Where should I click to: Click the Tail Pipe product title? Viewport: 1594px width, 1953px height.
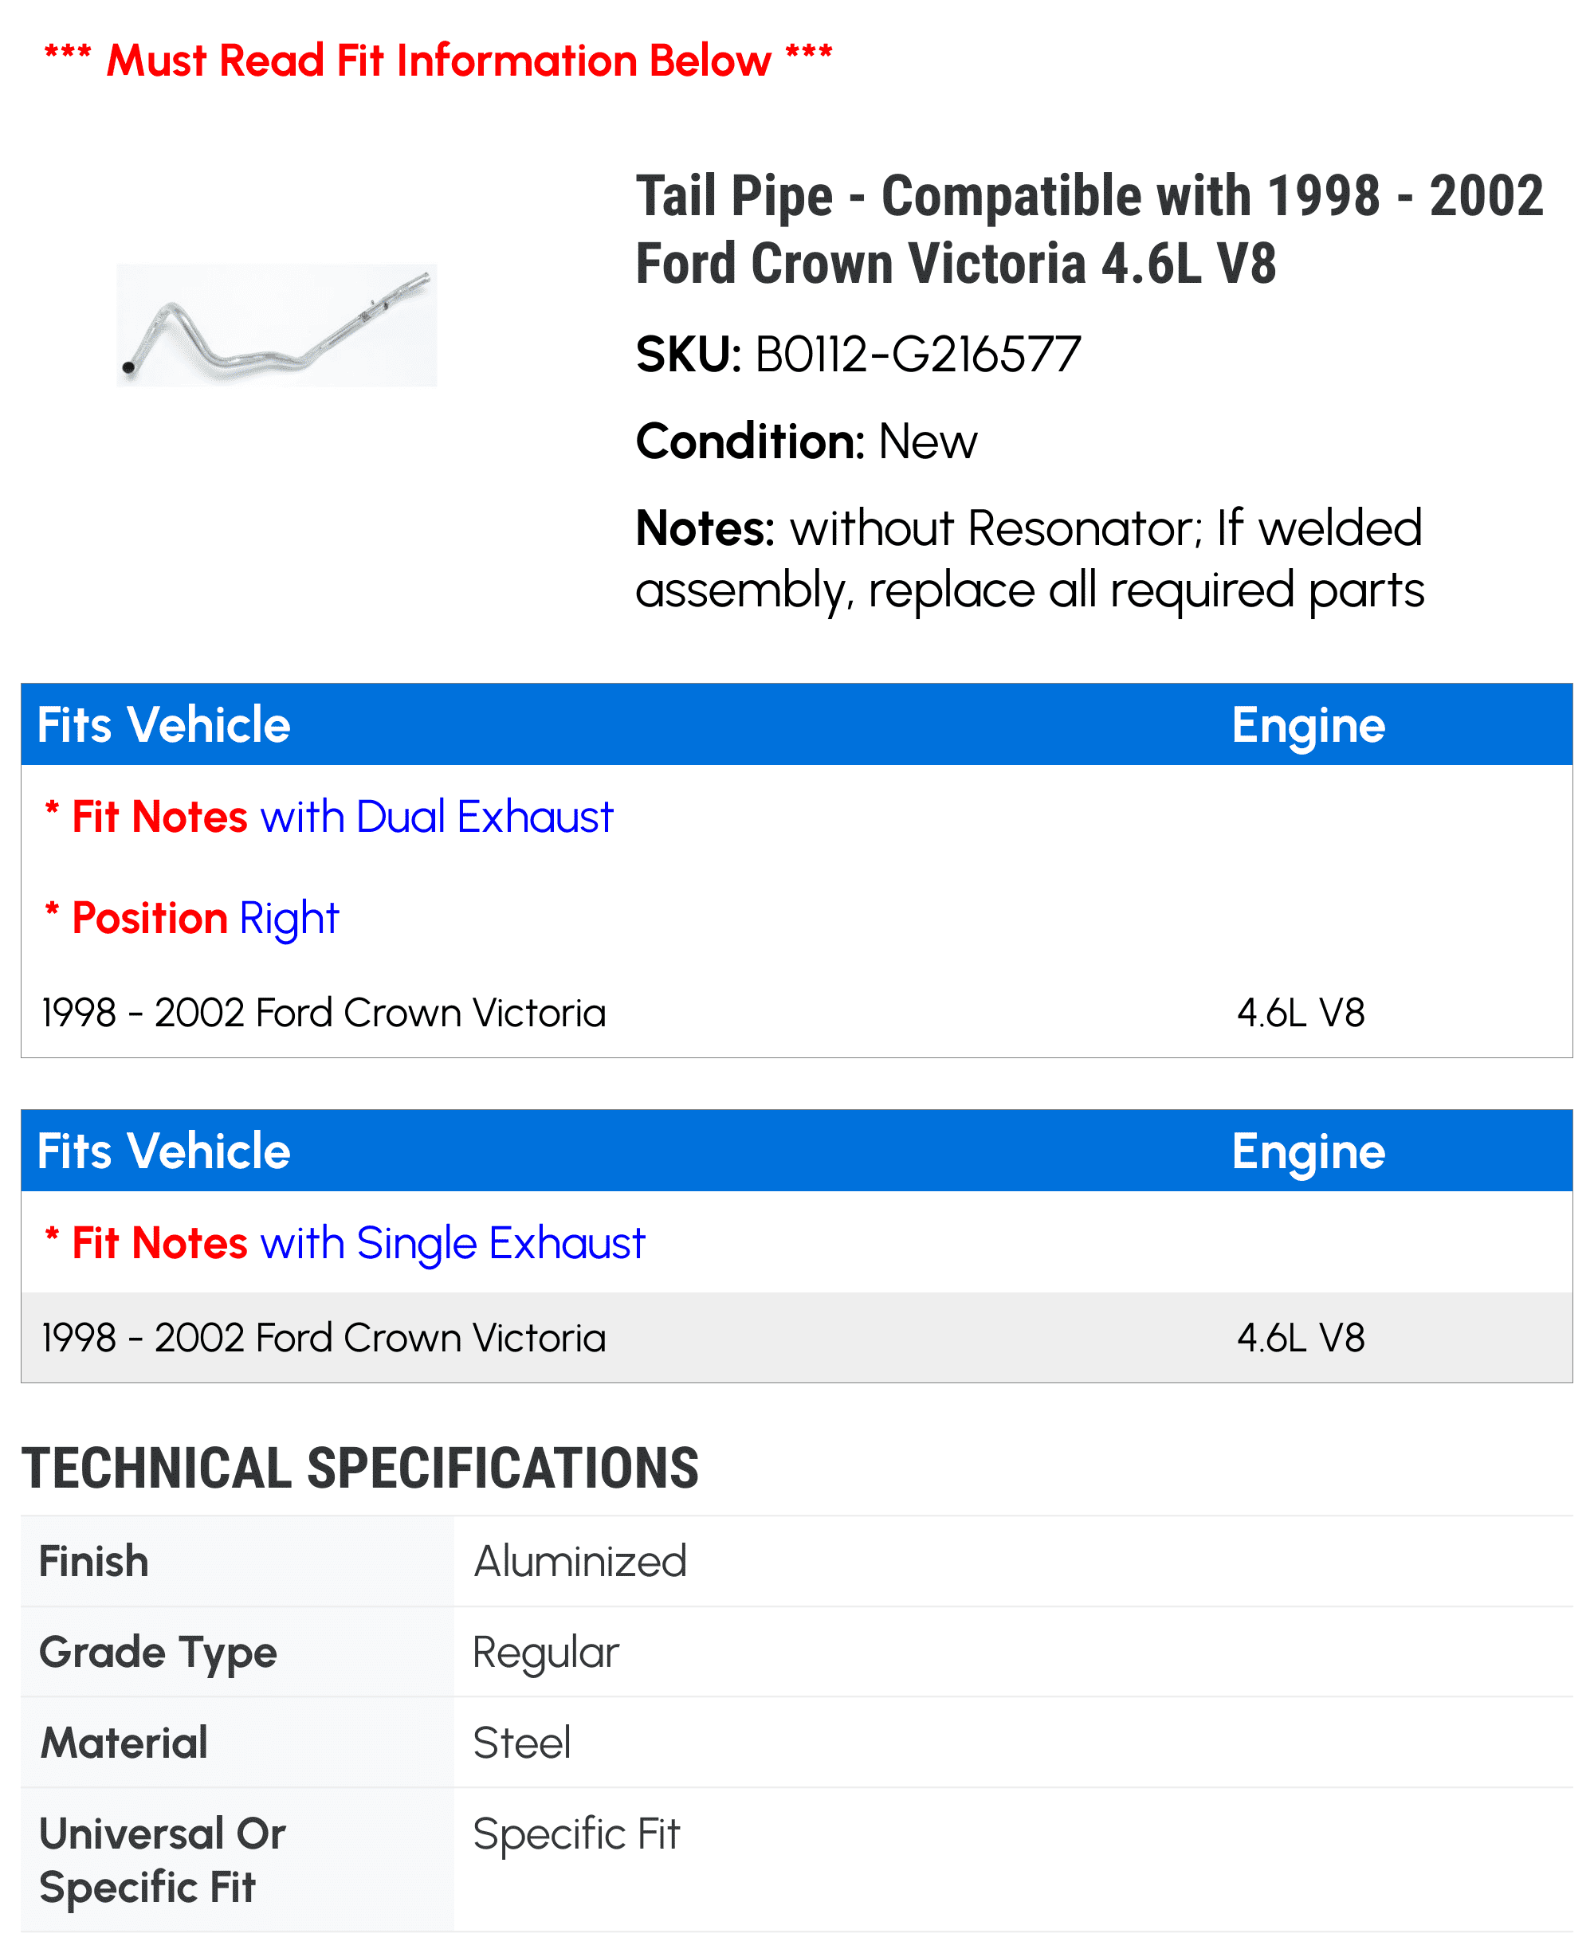pos(1089,229)
